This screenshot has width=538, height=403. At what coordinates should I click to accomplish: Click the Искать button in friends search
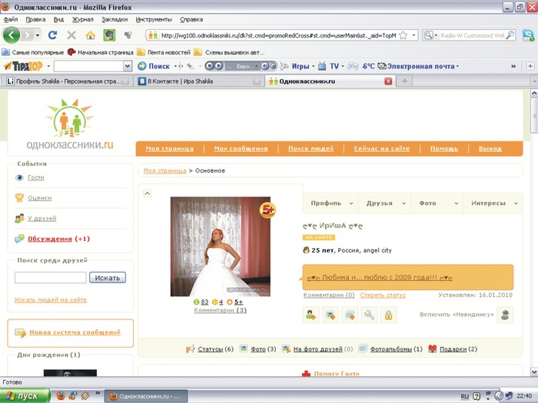(x=108, y=278)
